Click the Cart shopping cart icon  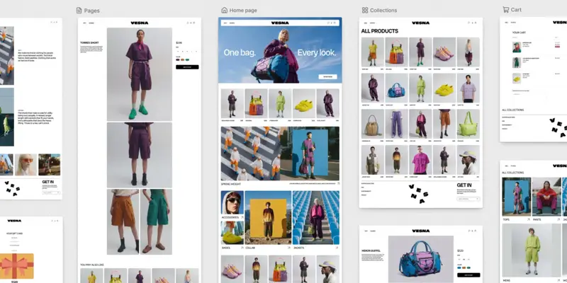coord(506,9)
